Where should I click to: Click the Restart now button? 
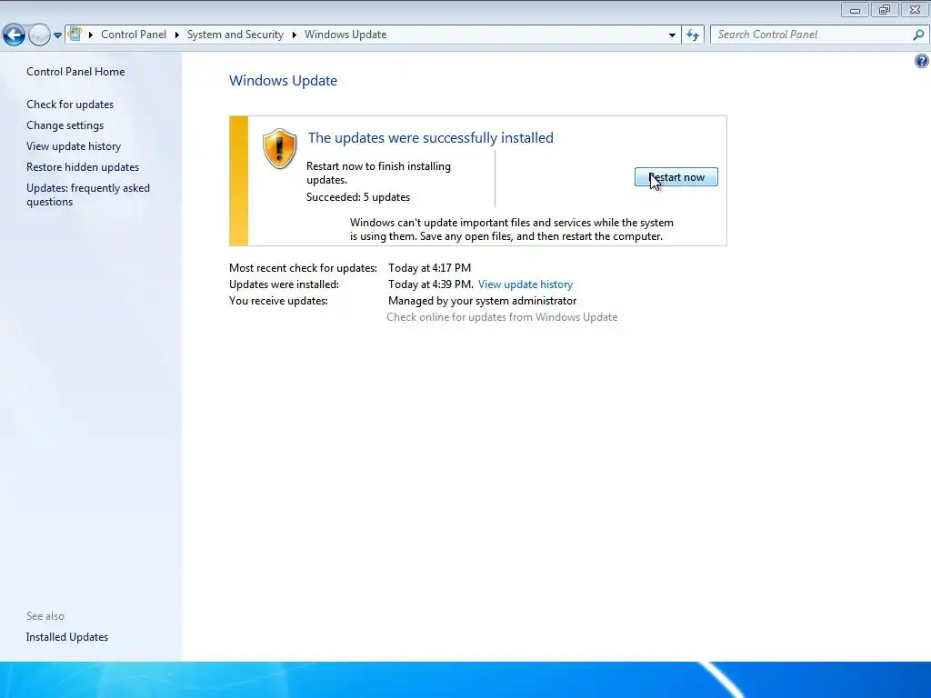676,177
